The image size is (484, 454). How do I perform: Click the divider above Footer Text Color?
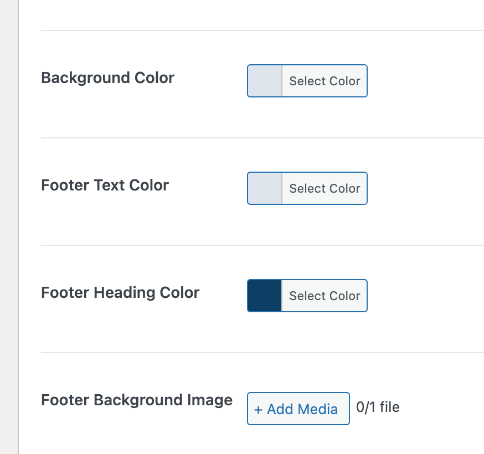point(260,138)
